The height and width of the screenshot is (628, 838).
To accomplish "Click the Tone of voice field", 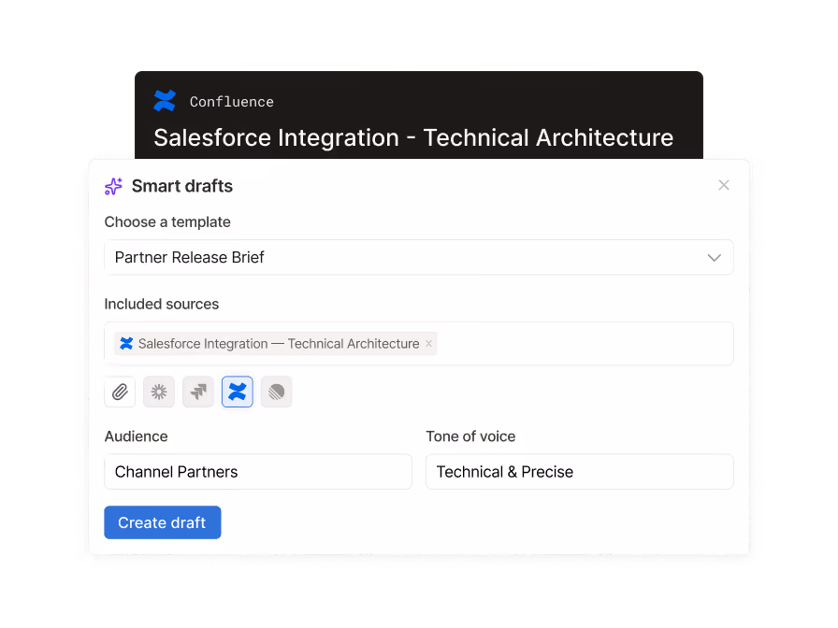I will (579, 472).
